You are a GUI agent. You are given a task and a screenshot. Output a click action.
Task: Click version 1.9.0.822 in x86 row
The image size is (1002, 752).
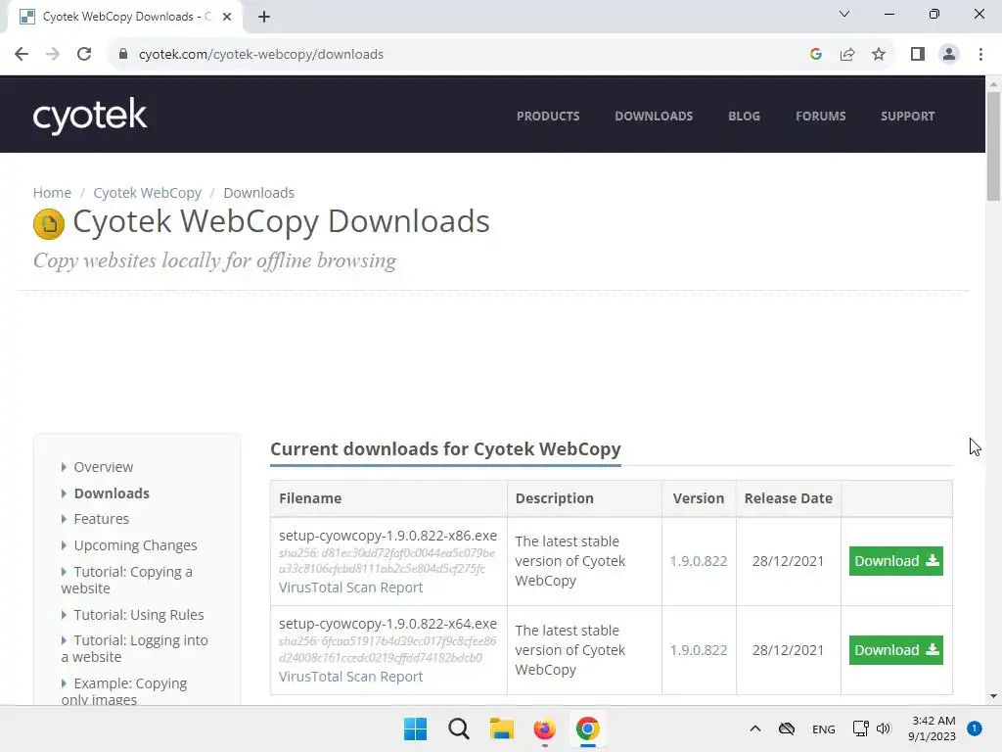click(699, 561)
